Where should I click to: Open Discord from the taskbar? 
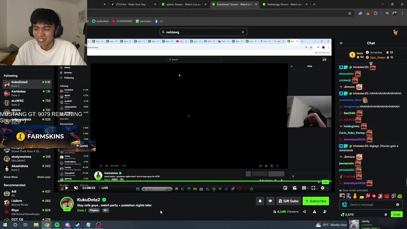[x=67, y=225]
